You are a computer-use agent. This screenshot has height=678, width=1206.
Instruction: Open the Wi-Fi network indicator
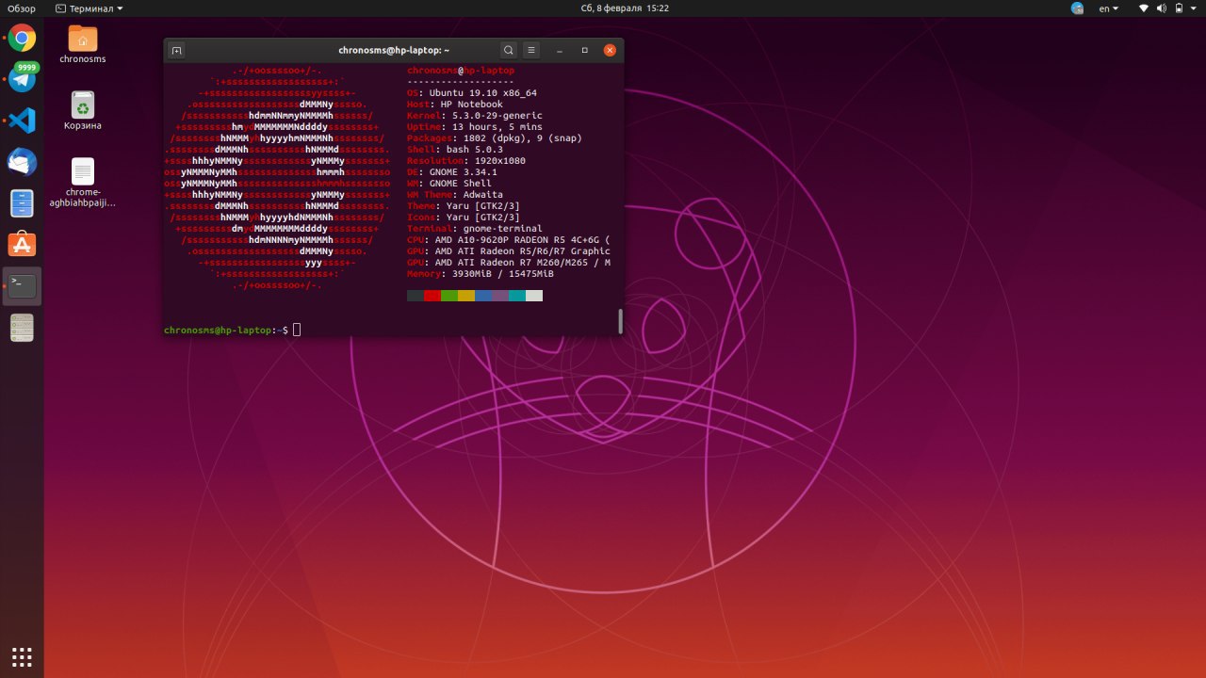(x=1144, y=8)
